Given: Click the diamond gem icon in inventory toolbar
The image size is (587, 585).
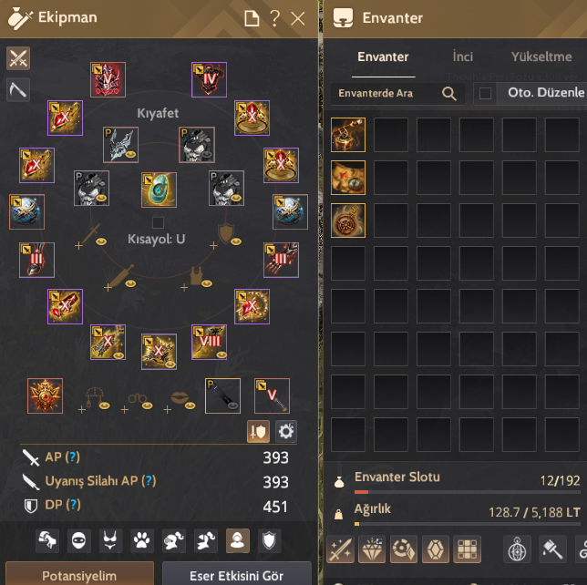Looking at the screenshot, I should click(x=372, y=549).
